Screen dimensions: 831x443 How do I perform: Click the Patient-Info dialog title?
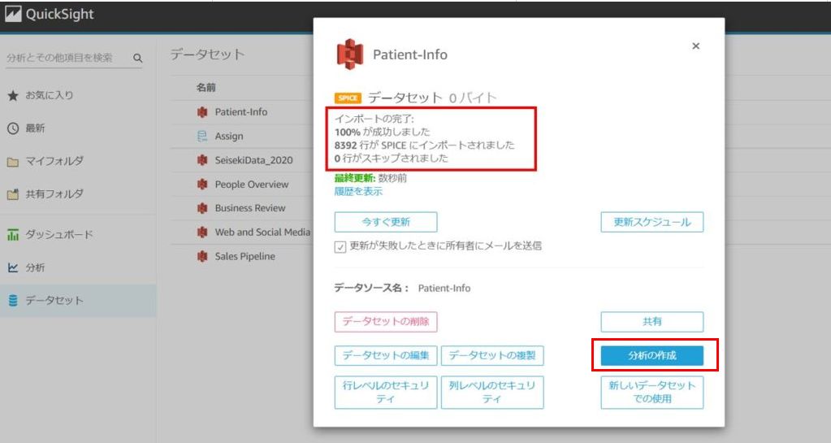(410, 54)
